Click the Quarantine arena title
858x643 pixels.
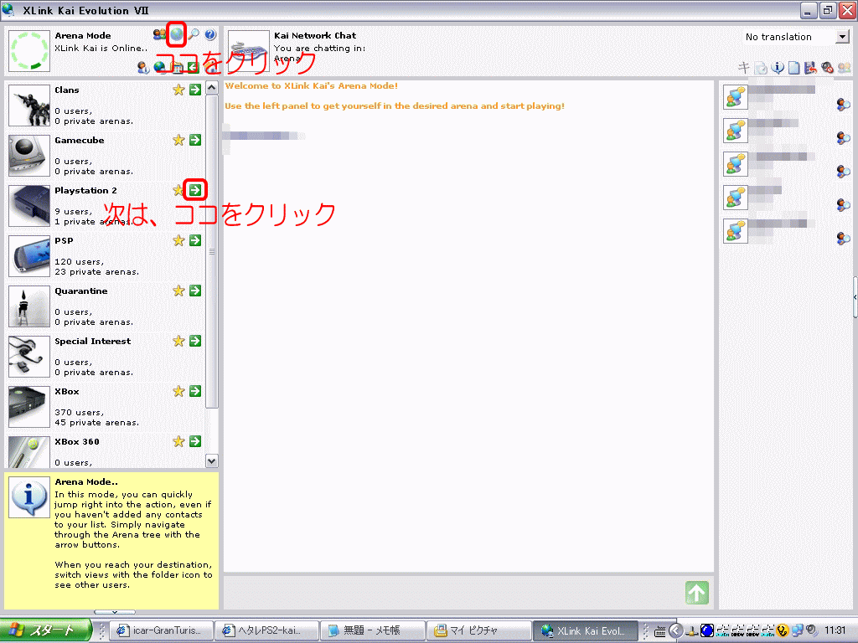click(81, 291)
